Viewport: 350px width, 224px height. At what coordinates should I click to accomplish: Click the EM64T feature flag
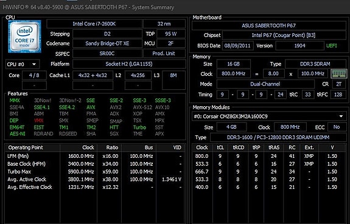[x=17, y=127]
